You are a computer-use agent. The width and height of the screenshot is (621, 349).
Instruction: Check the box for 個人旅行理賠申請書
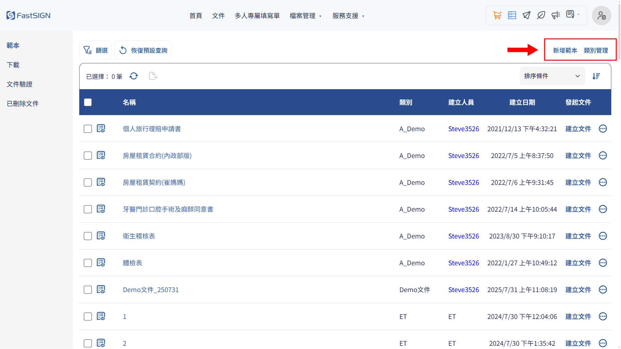coord(88,129)
